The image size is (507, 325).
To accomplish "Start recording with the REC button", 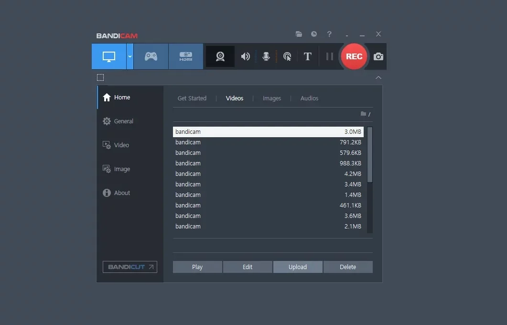I will (x=354, y=56).
